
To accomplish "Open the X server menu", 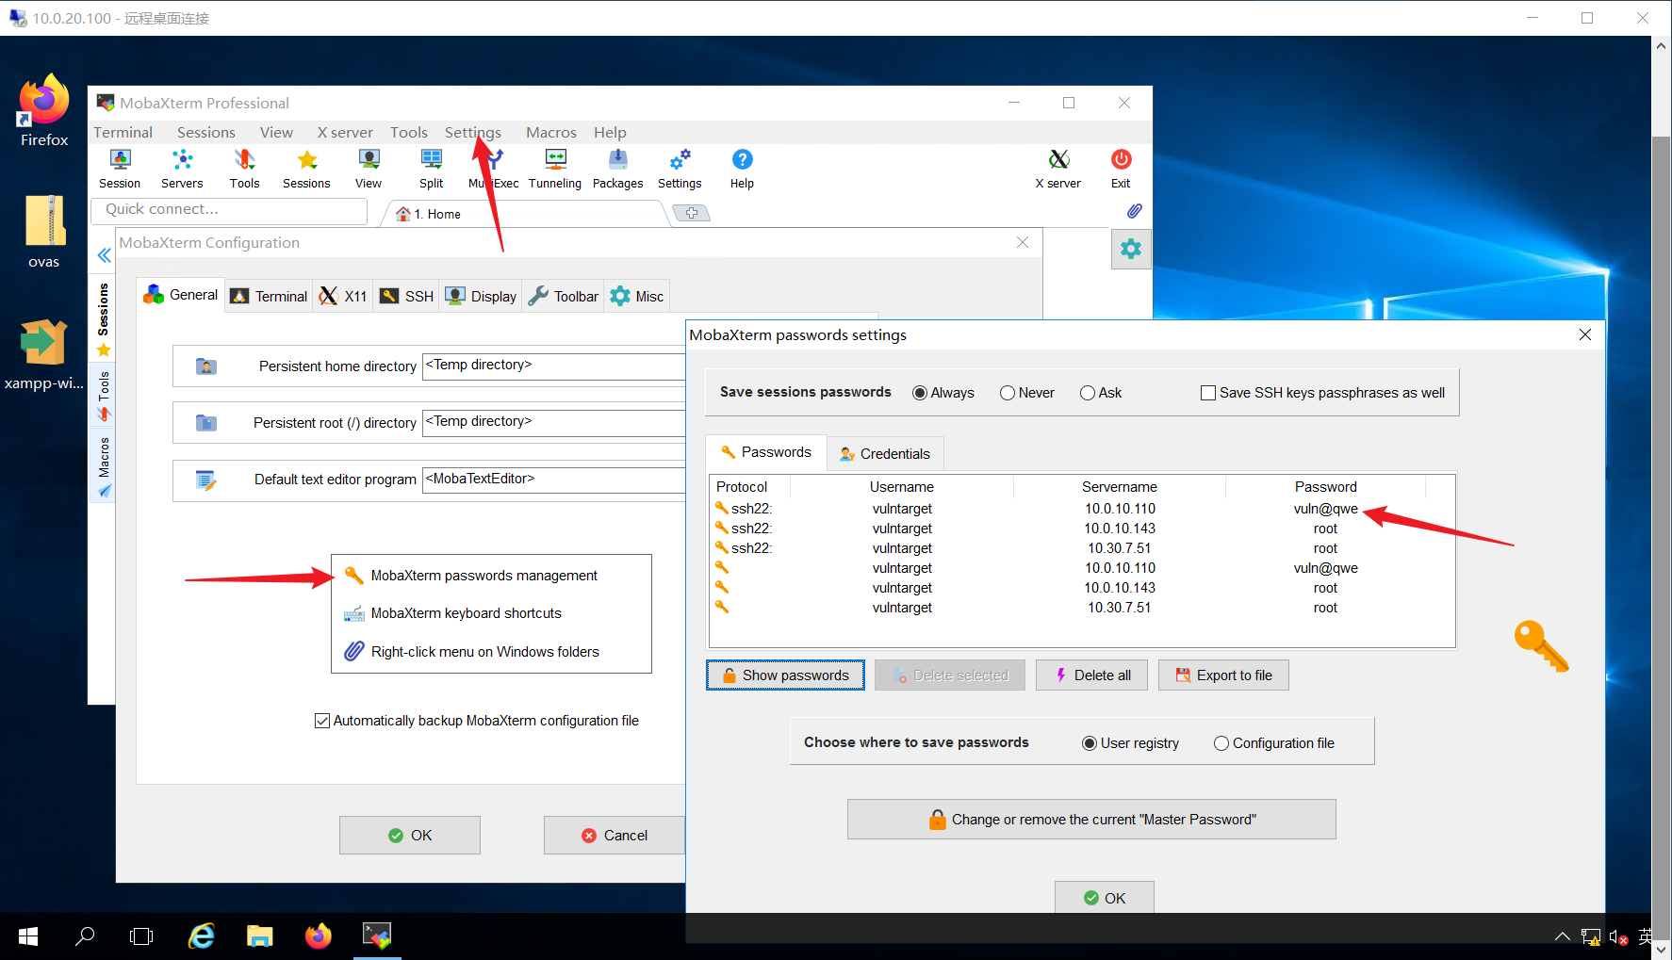I will click(345, 133).
